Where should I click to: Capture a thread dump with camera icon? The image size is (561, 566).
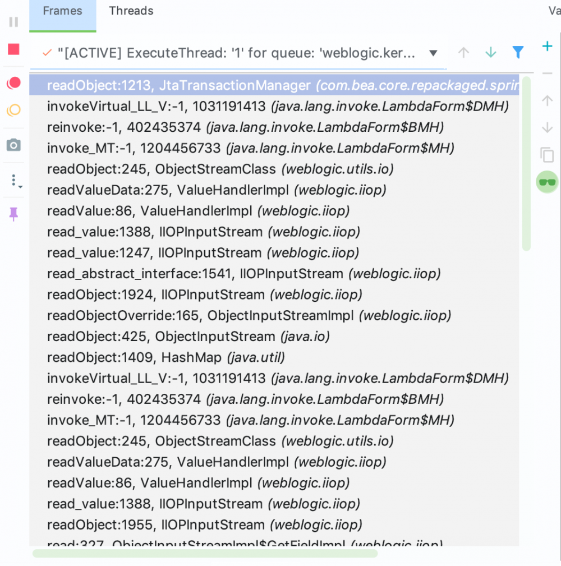click(13, 145)
